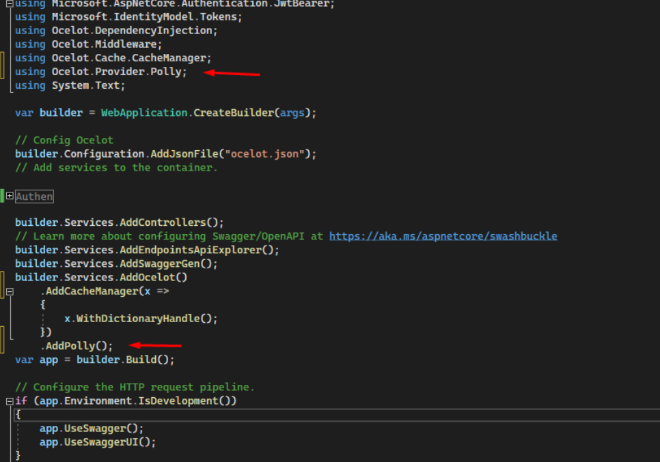Click the collapsed 'Authen' region label
The image size is (660, 462).
tap(35, 197)
